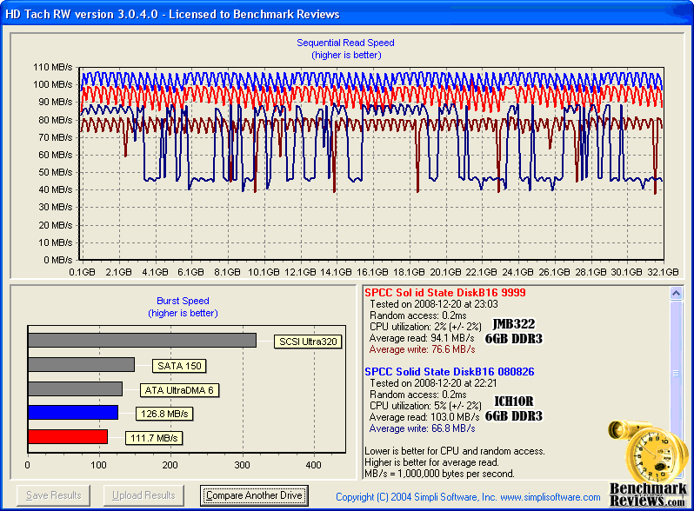This screenshot has width=694, height=511.
Task: Click the SATA 150 gray bar
Action: tap(81, 364)
